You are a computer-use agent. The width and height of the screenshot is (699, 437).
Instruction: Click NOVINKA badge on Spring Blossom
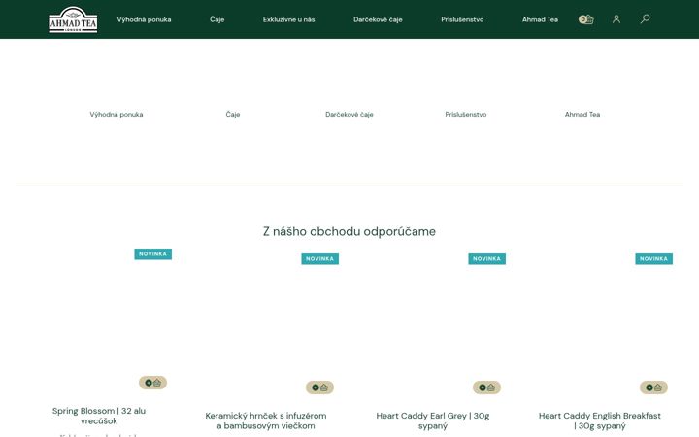153,254
